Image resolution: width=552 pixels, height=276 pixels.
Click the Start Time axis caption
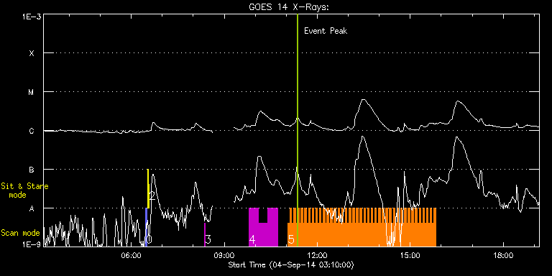(x=291, y=264)
